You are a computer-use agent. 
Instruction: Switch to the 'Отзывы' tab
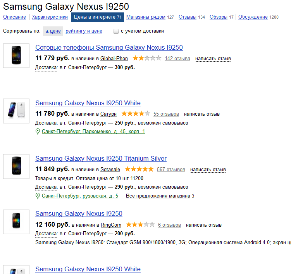[188, 17]
